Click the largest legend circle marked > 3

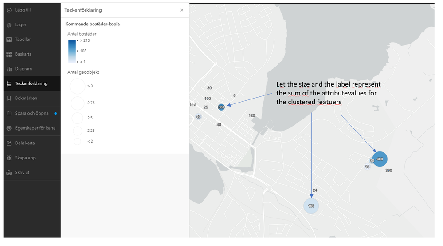coord(78,86)
